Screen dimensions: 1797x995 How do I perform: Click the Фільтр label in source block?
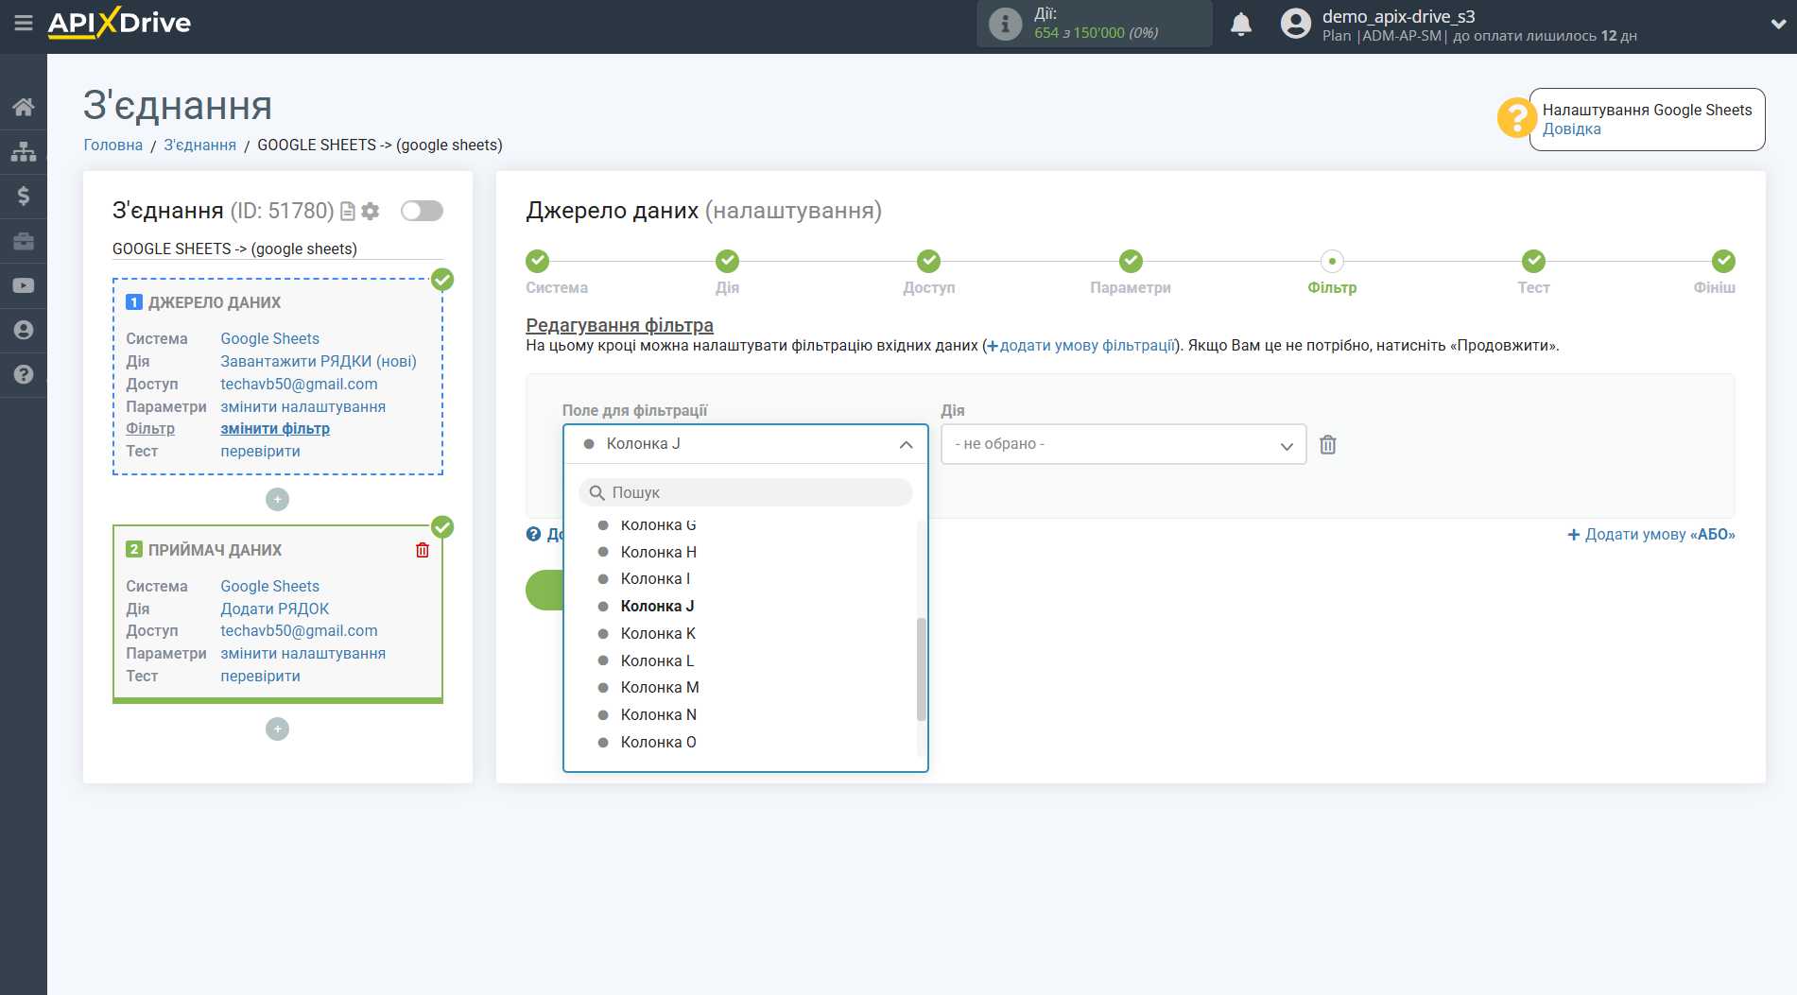(x=150, y=429)
